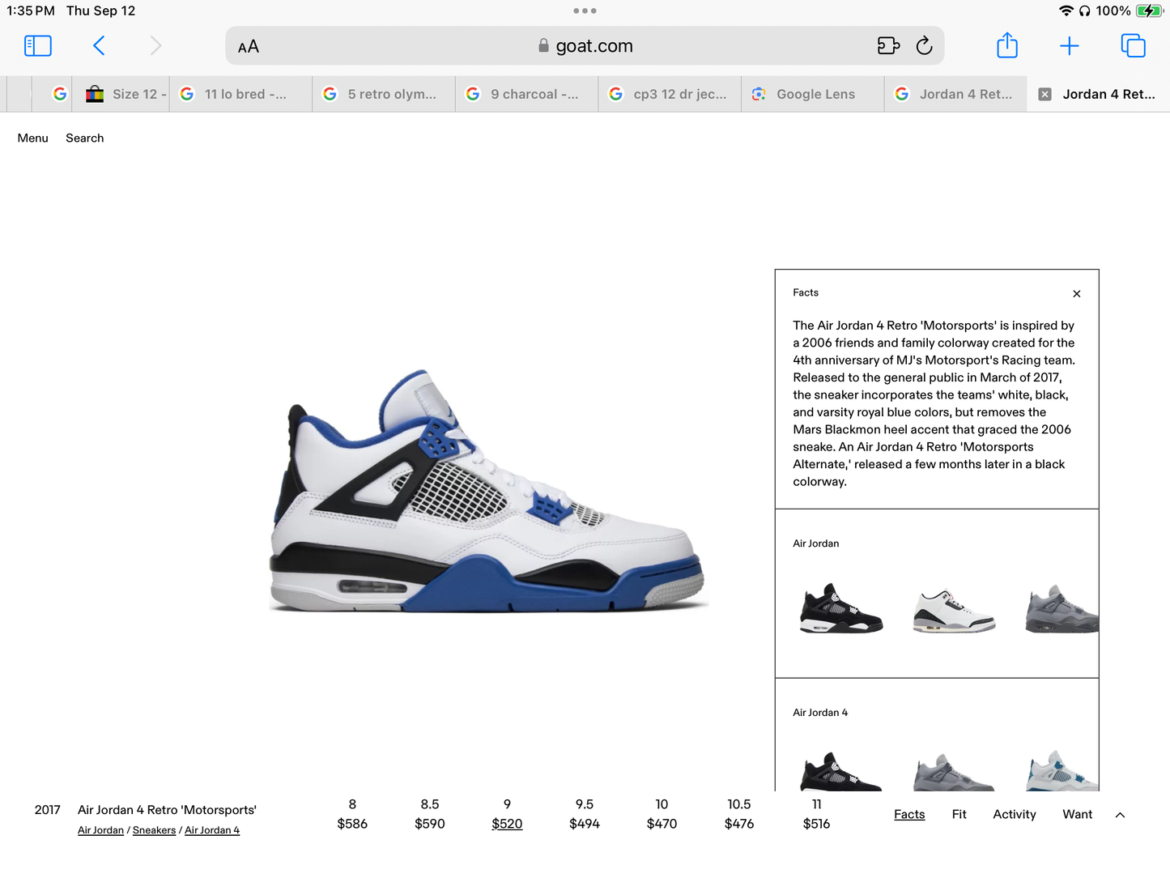Collapse the details panel with chevron

1121,816
